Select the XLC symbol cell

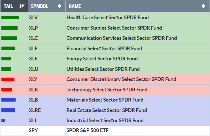coord(33,38)
